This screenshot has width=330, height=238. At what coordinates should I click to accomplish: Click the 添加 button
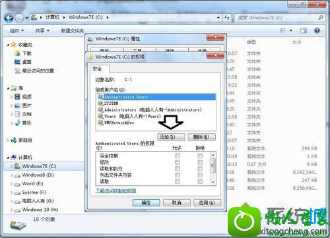(x=171, y=137)
